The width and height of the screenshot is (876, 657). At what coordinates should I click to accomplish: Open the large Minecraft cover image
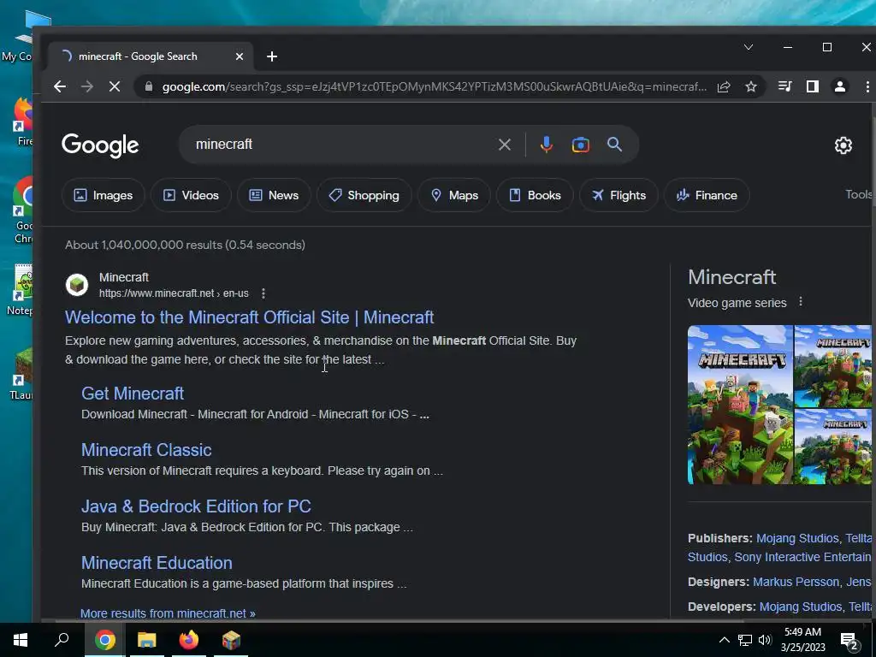tap(740, 405)
